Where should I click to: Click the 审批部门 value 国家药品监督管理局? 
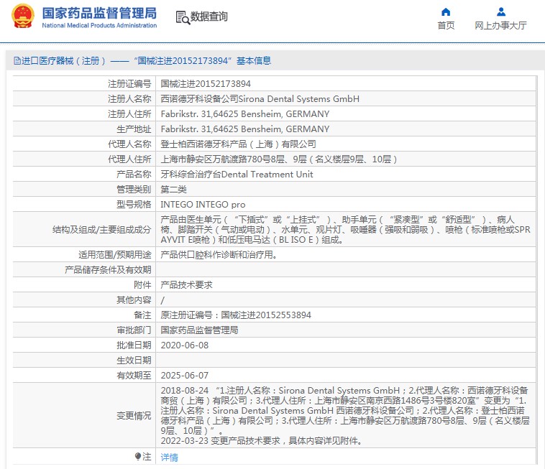(x=199, y=330)
